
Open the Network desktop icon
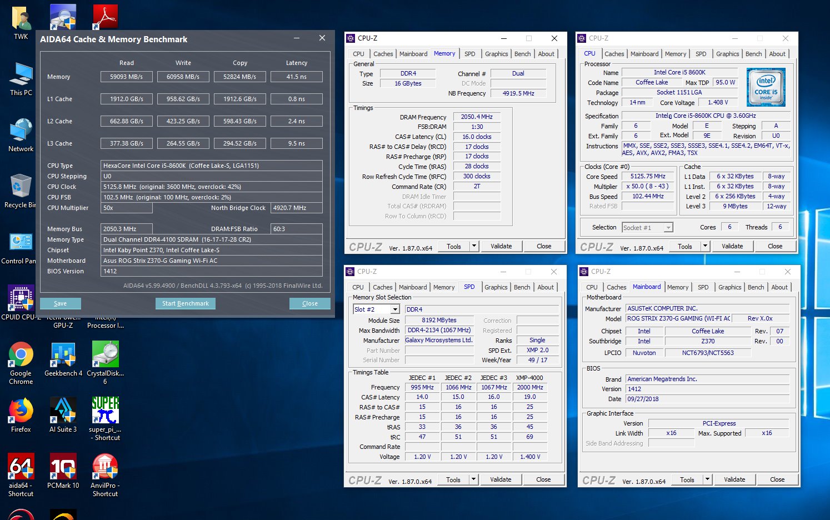(x=21, y=134)
